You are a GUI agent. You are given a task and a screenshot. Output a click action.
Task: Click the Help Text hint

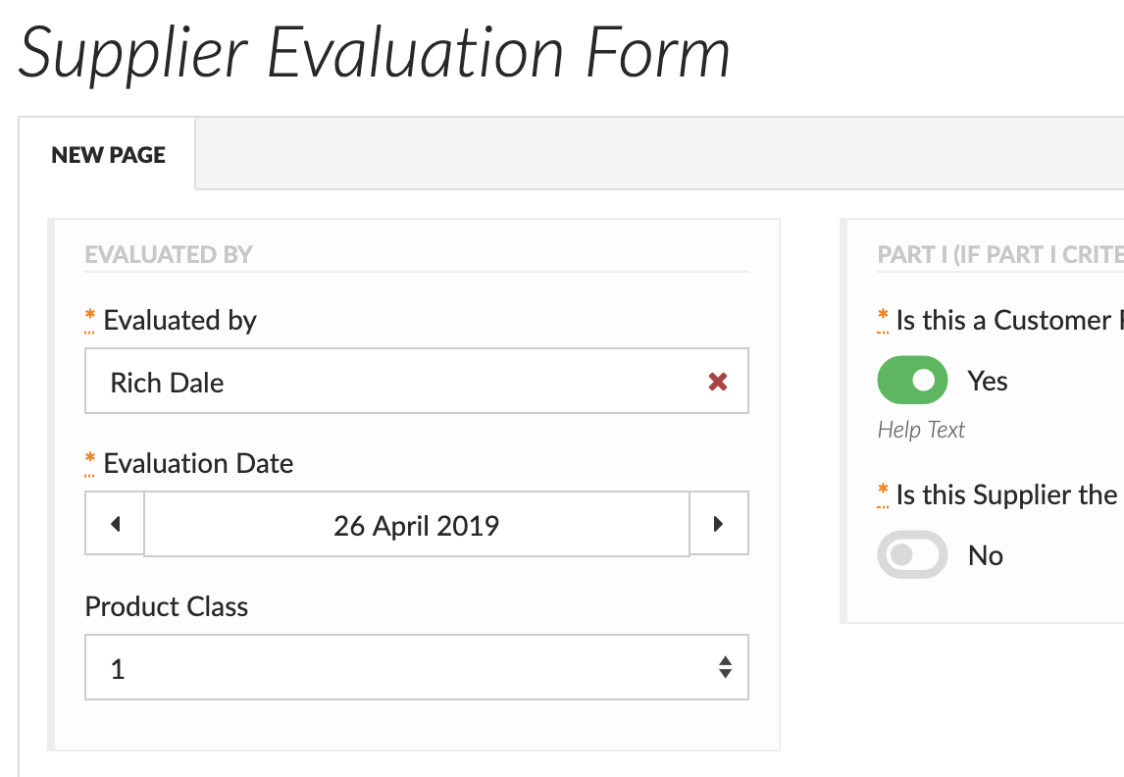tap(921, 430)
